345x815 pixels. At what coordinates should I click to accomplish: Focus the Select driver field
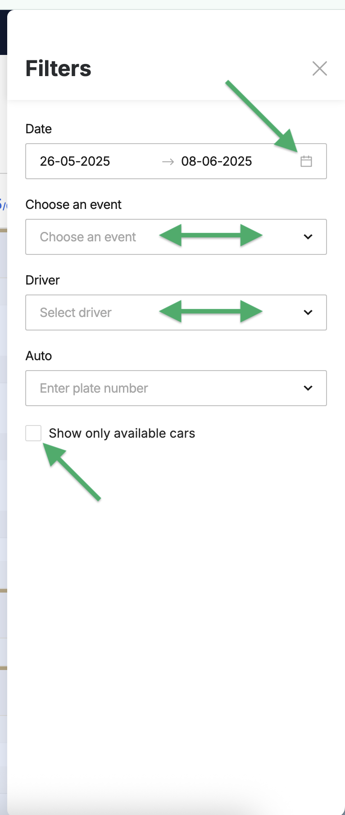176,312
